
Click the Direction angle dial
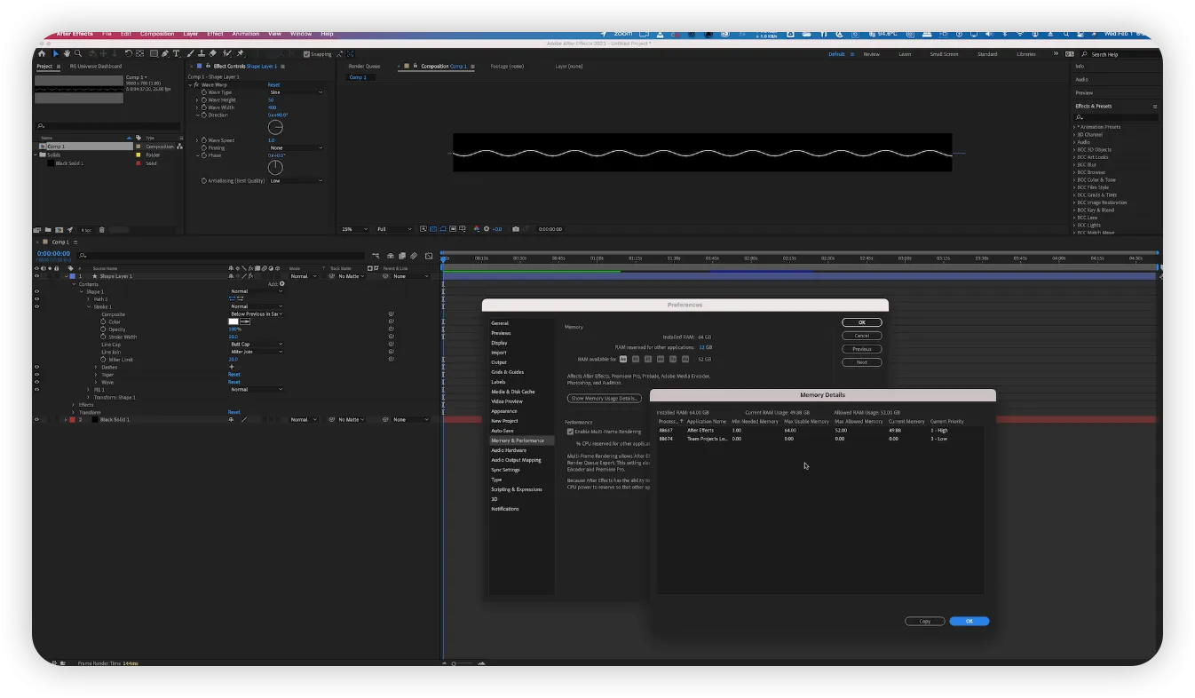tap(275, 127)
